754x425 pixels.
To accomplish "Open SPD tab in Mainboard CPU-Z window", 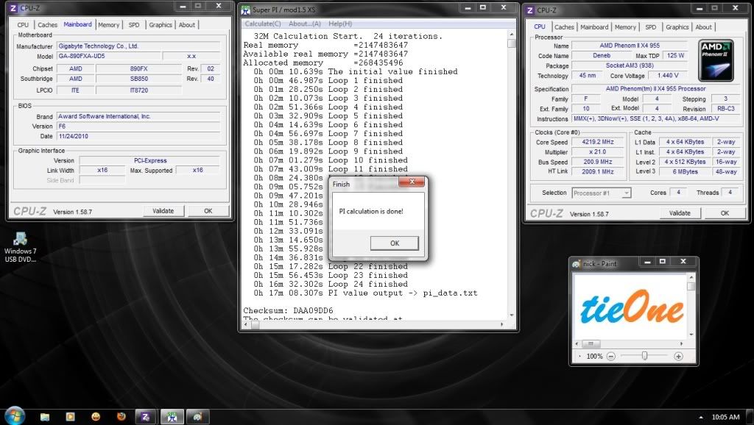I will pos(134,25).
